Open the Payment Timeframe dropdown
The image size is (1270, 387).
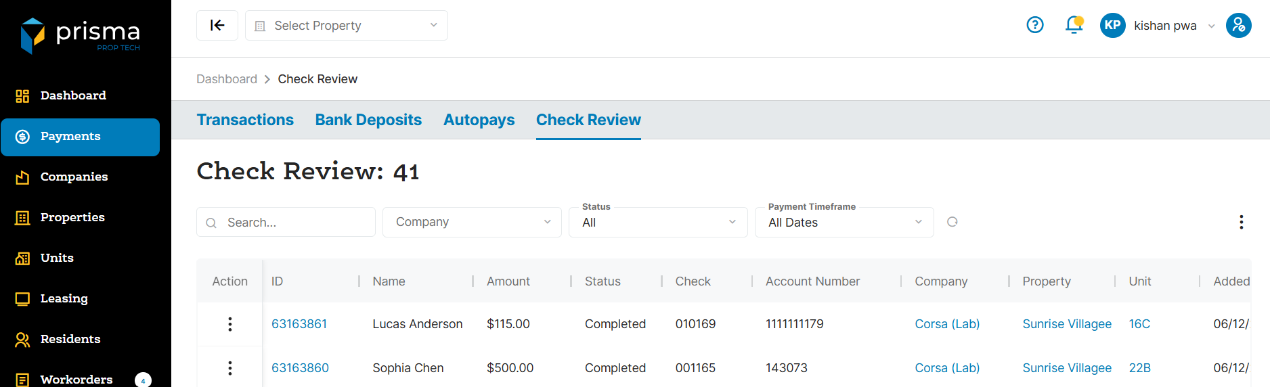[844, 223]
